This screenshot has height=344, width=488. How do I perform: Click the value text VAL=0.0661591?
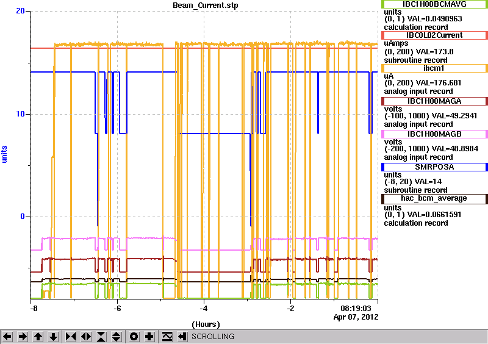pos(434,215)
